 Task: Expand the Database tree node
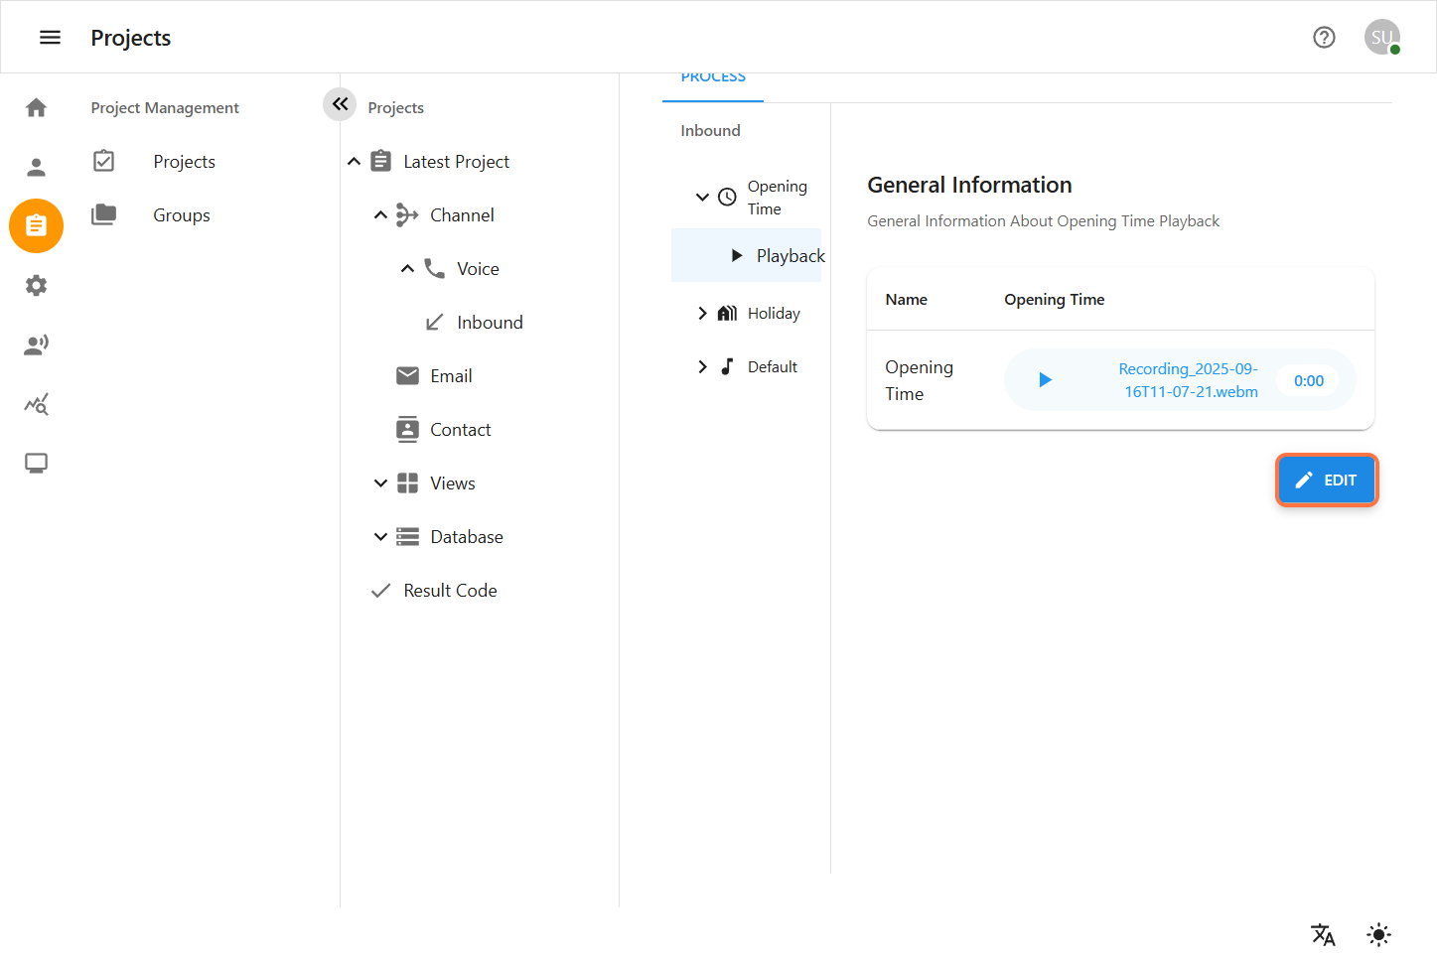[380, 537]
